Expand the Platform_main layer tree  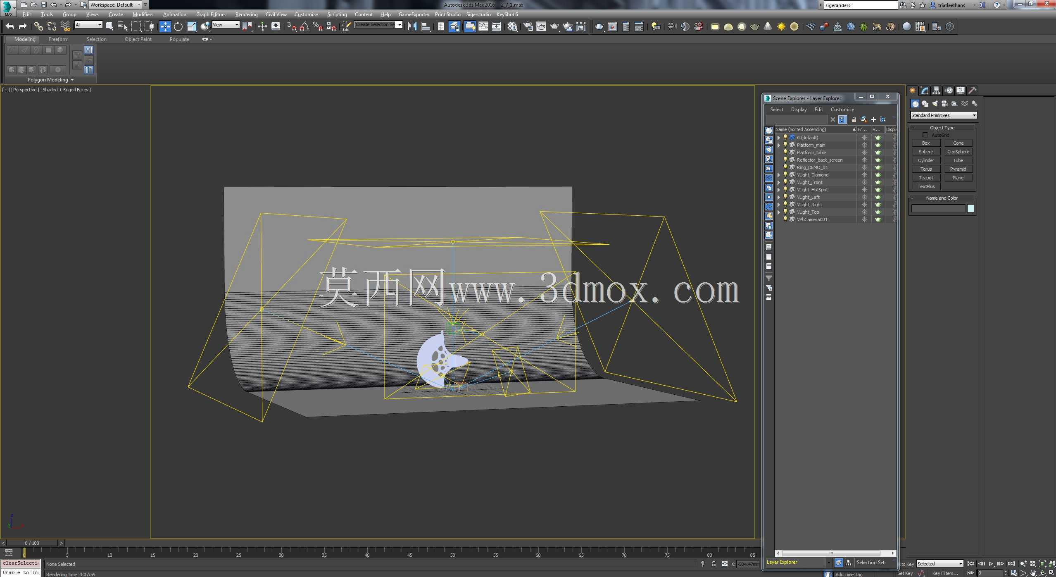(x=779, y=145)
